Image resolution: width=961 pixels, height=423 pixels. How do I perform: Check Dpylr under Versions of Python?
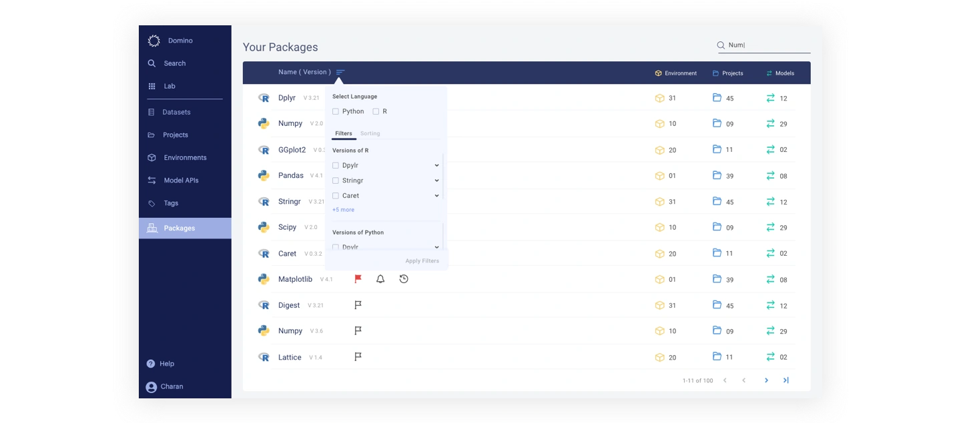(336, 247)
